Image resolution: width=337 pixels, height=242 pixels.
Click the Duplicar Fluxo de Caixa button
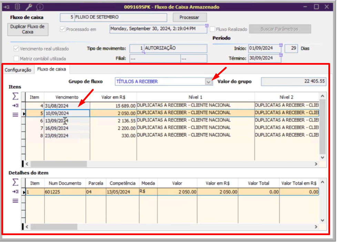click(x=28, y=29)
